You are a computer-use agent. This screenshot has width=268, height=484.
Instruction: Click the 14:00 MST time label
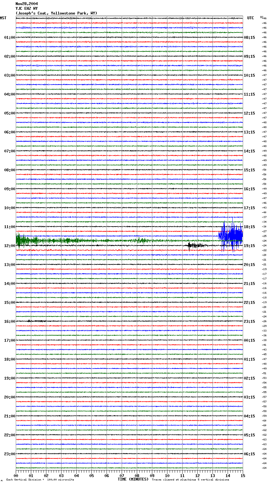pyautogui.click(x=10, y=284)
